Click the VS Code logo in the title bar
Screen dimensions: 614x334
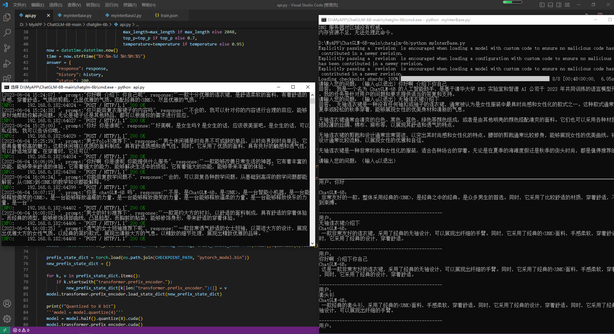coord(5,5)
